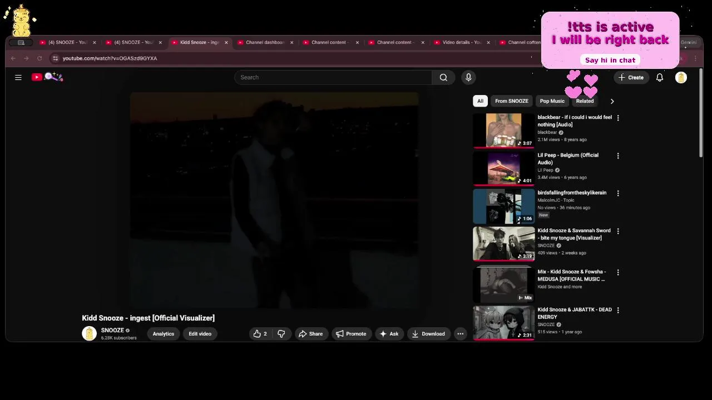
Task: Open blackbear video thumbnail
Action: pyautogui.click(x=504, y=131)
